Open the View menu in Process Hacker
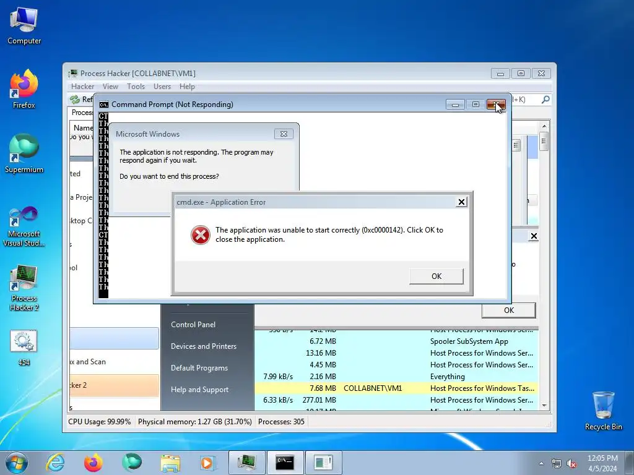 click(110, 87)
